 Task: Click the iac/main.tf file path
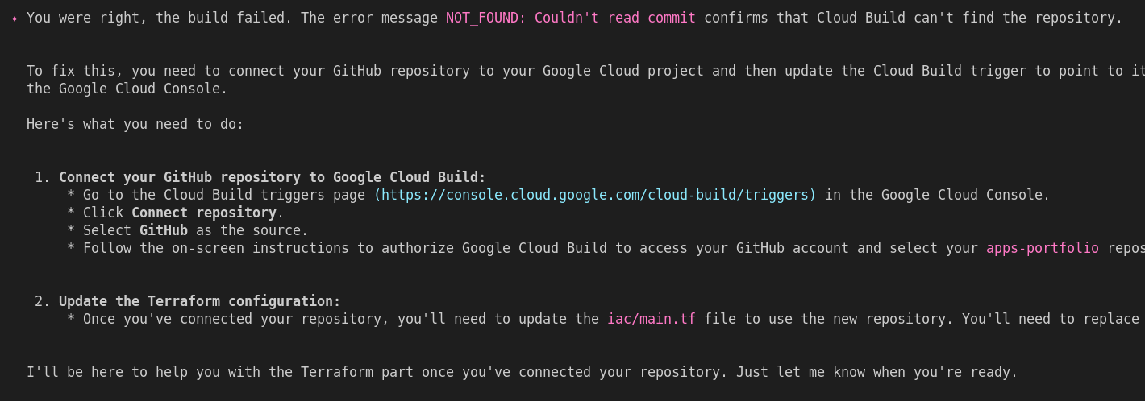[x=651, y=319]
